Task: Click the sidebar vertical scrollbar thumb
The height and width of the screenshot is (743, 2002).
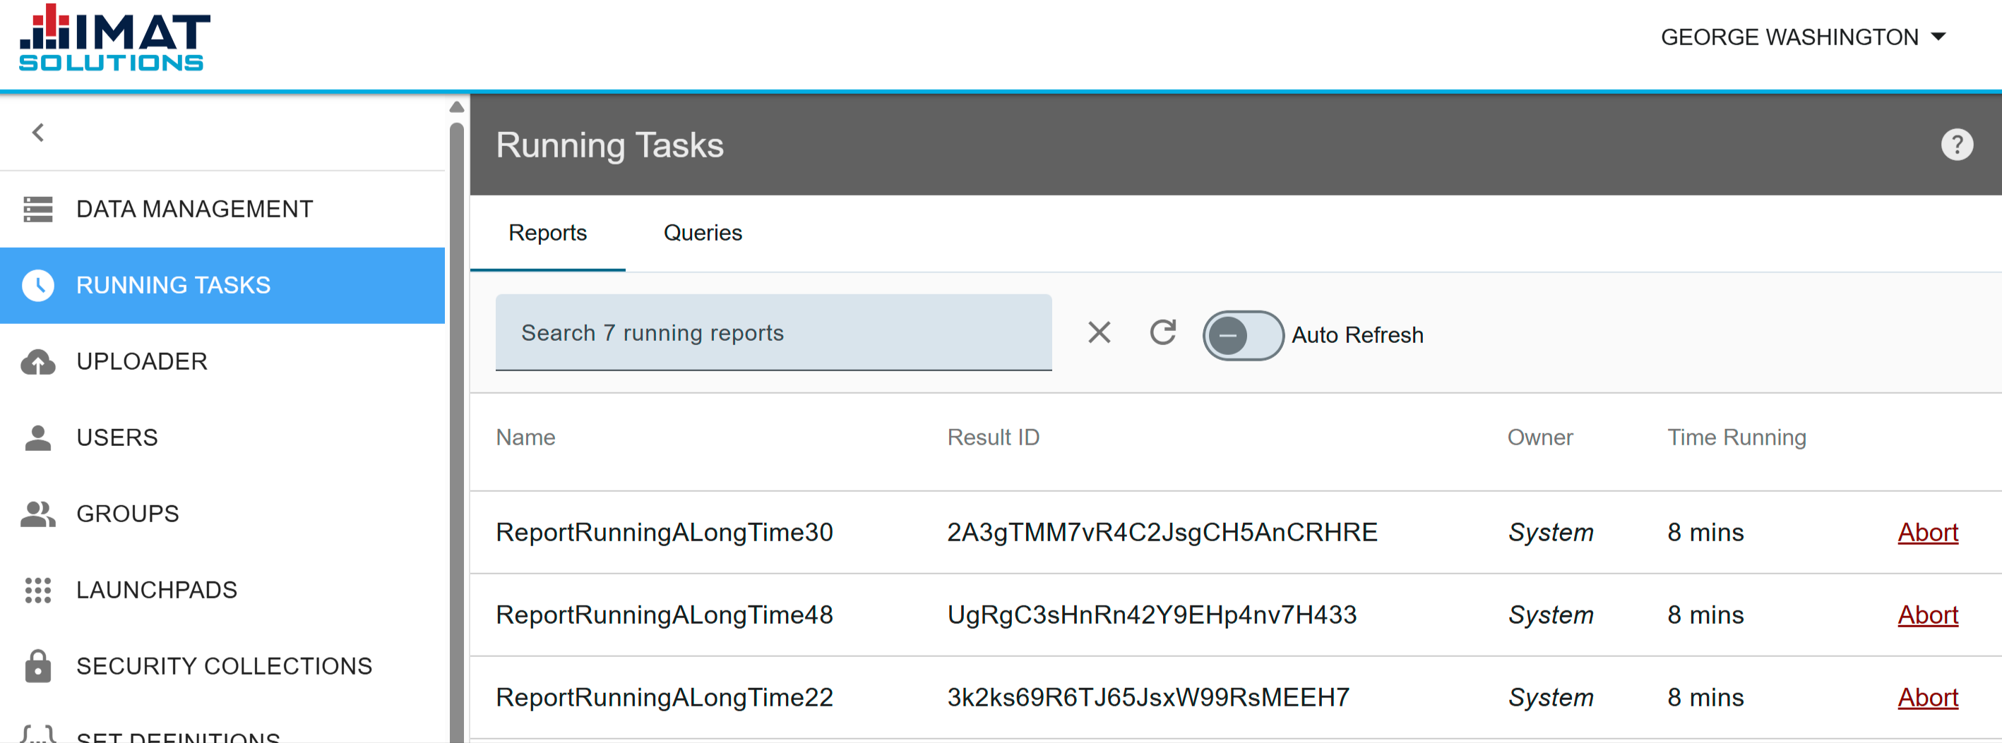Action: pyautogui.click(x=457, y=431)
